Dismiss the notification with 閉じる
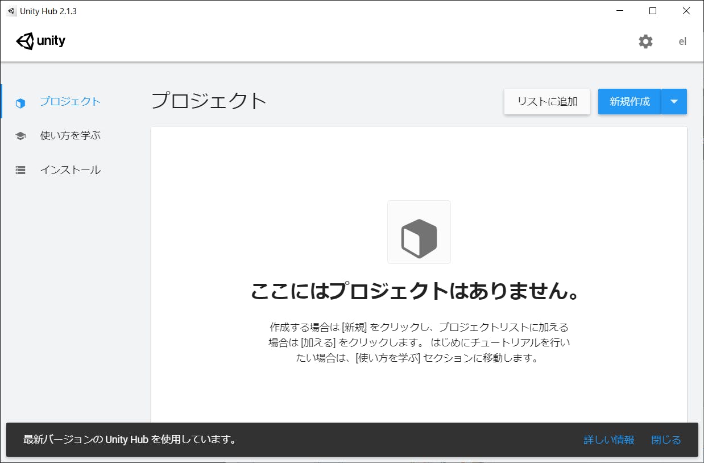 click(x=666, y=440)
